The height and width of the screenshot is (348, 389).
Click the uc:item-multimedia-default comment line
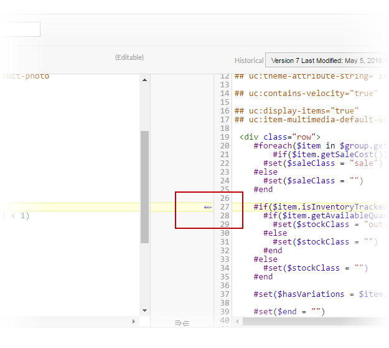pos(311,120)
